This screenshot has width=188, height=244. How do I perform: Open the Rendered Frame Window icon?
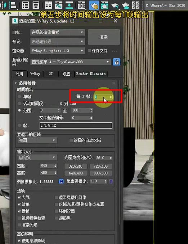point(104,5)
